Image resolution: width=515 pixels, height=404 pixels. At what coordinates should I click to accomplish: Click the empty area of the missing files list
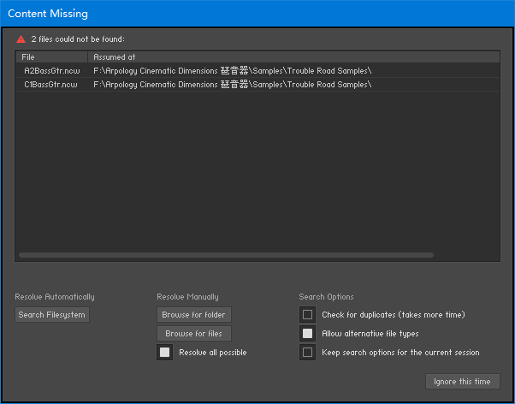click(x=257, y=171)
